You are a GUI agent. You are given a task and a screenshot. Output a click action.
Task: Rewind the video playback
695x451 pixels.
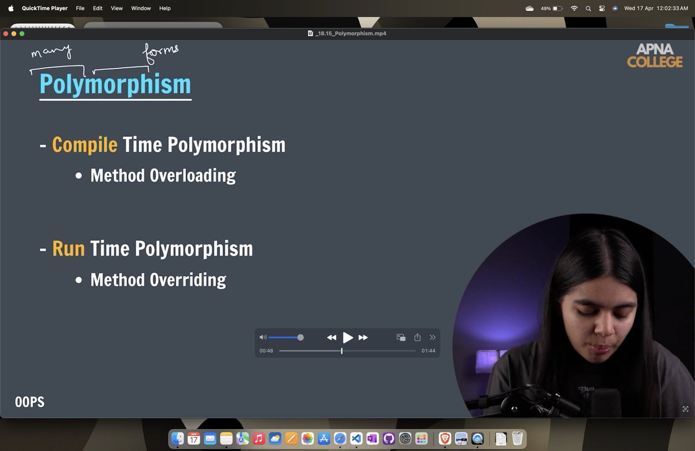331,337
